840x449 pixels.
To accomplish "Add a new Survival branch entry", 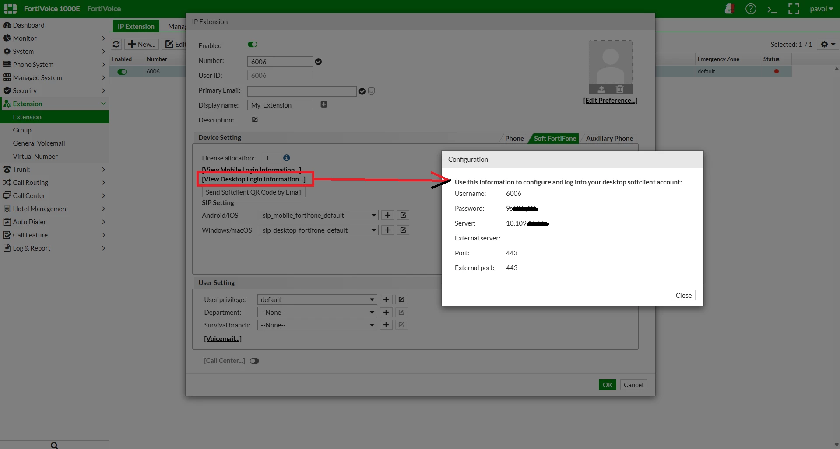I will (x=386, y=325).
